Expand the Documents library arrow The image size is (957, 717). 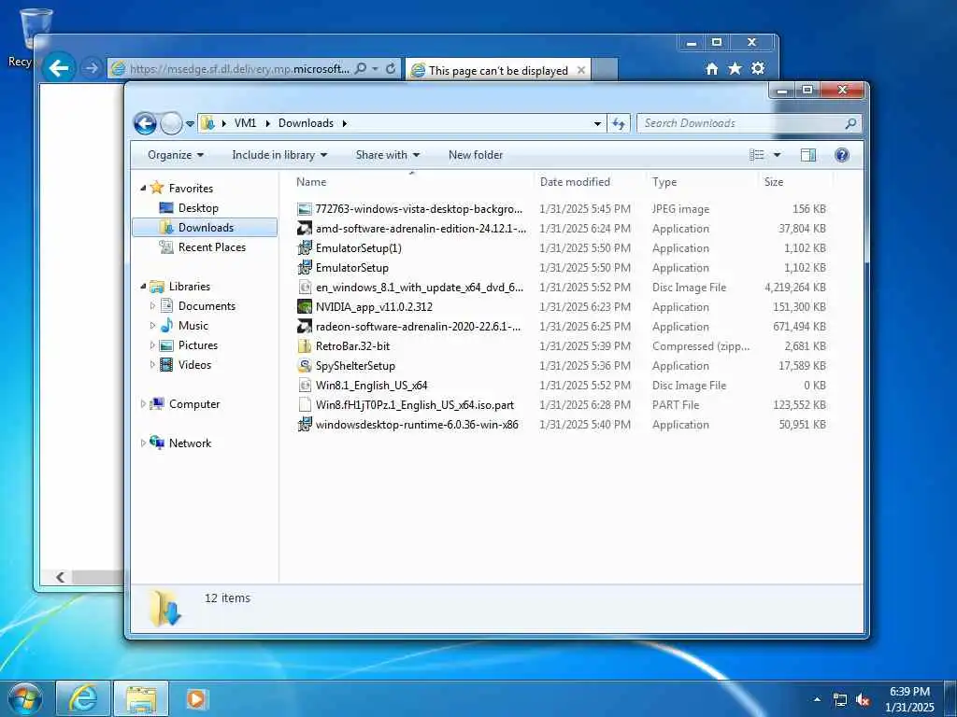coord(152,305)
